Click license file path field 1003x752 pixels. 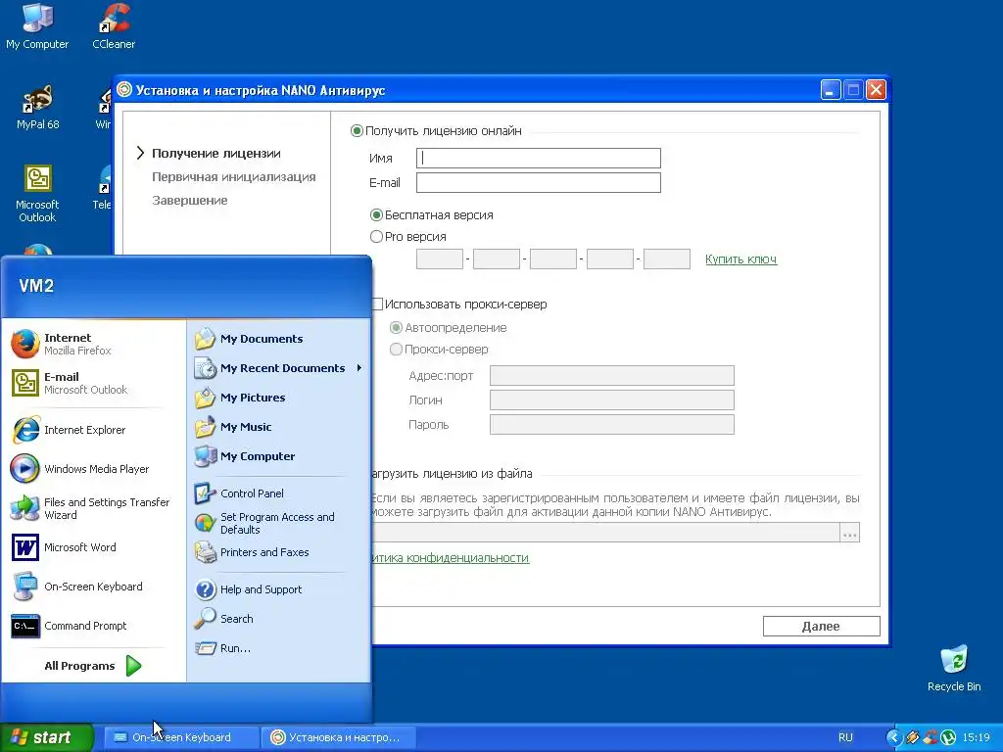605,533
